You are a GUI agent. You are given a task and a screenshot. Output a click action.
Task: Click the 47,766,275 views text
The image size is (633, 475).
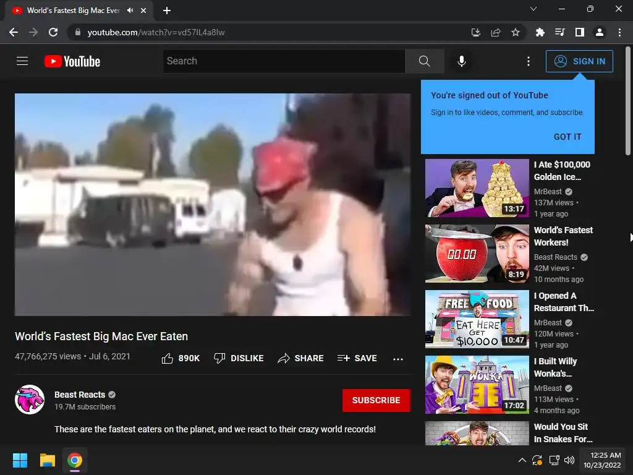coord(48,356)
